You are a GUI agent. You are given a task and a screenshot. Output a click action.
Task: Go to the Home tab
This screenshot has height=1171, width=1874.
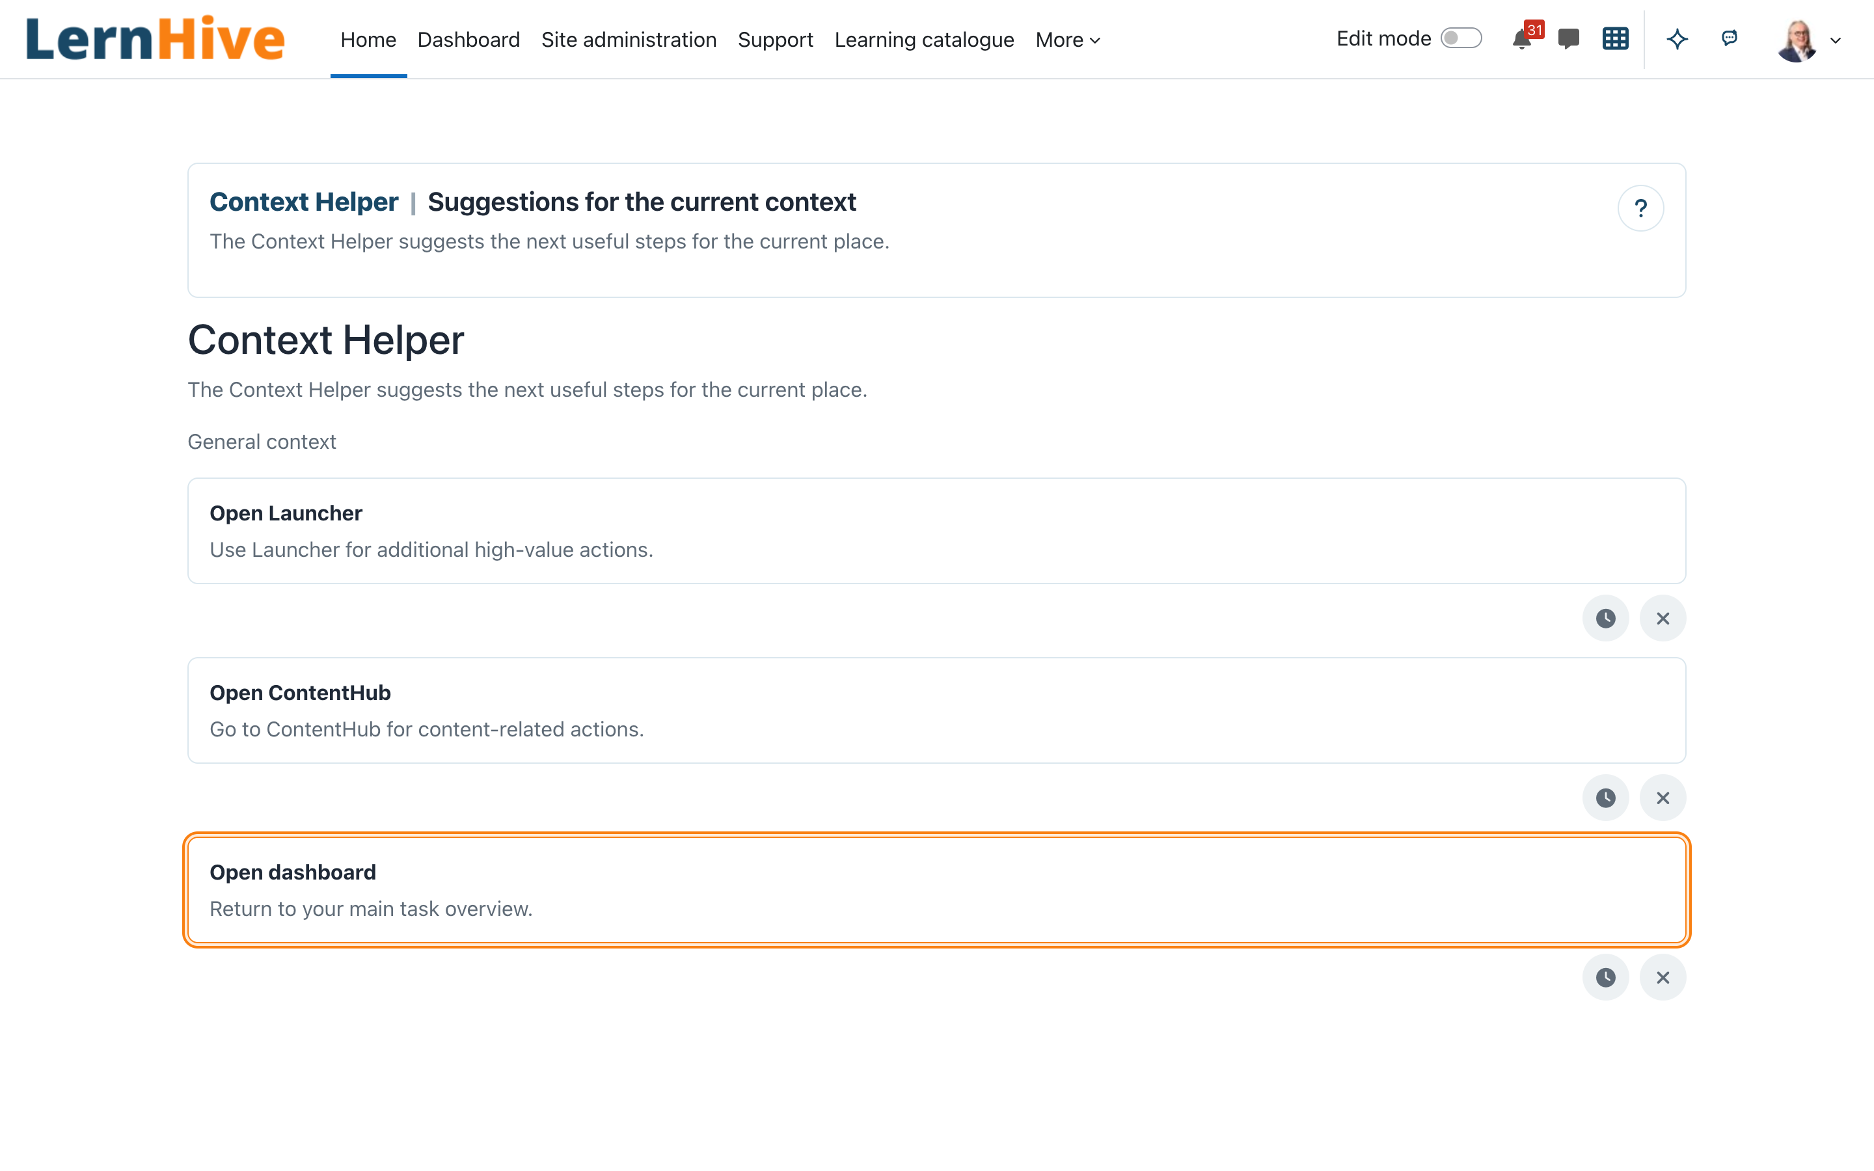pyautogui.click(x=368, y=40)
